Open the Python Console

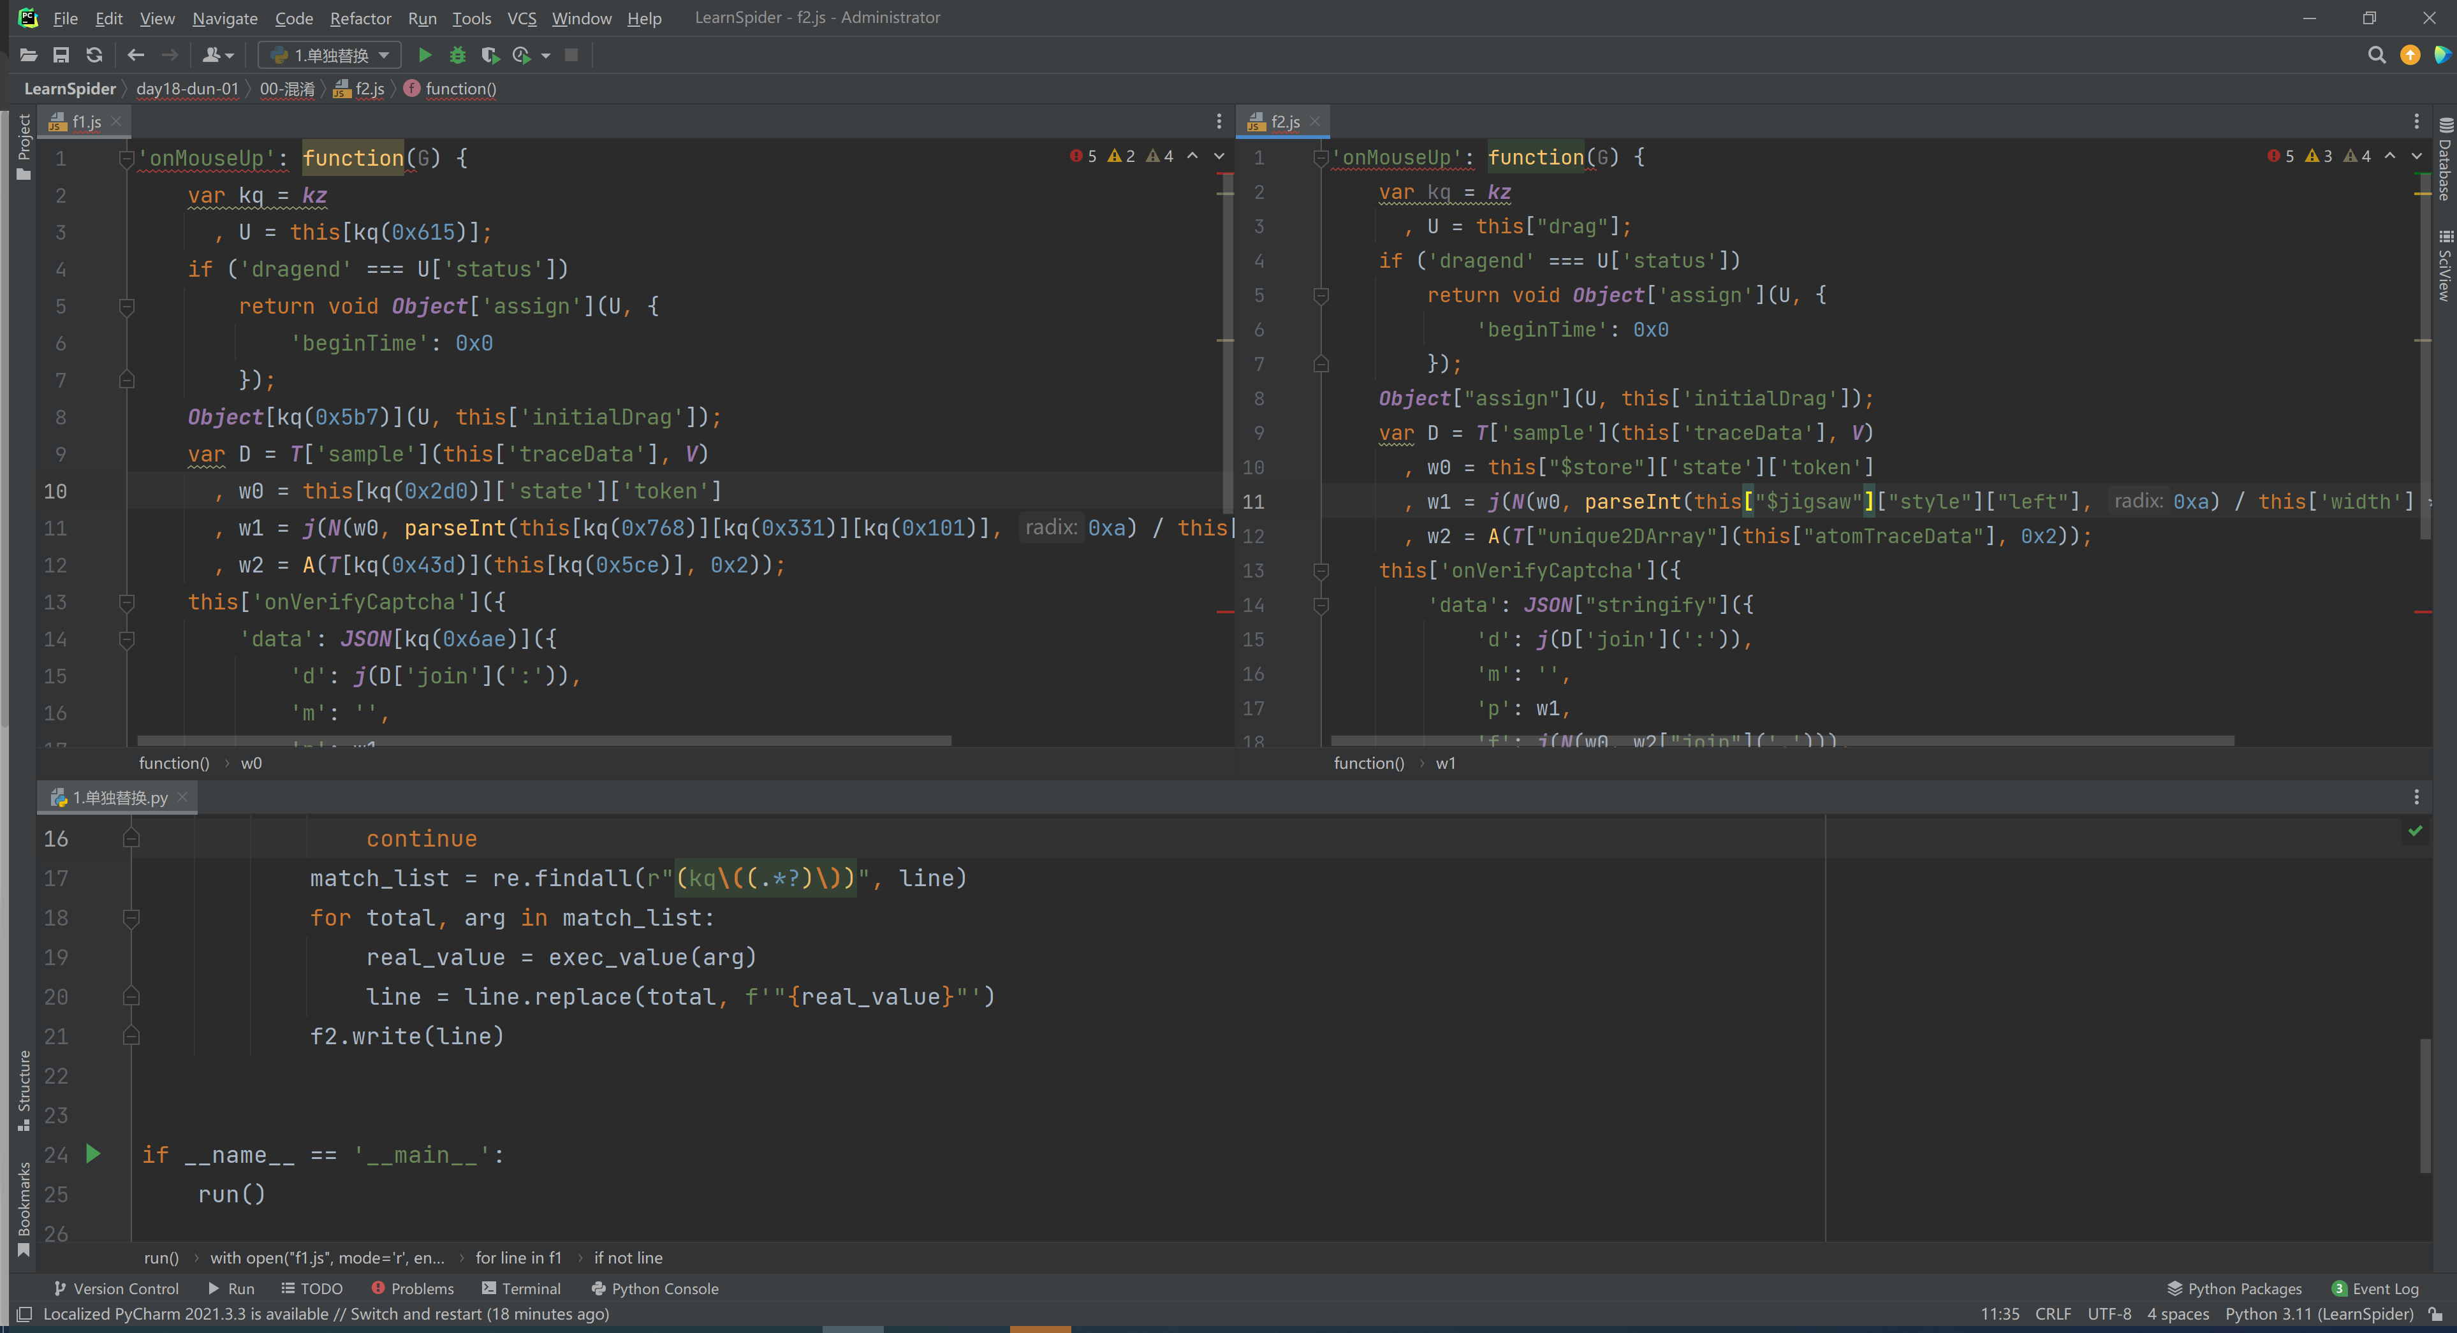[654, 1288]
